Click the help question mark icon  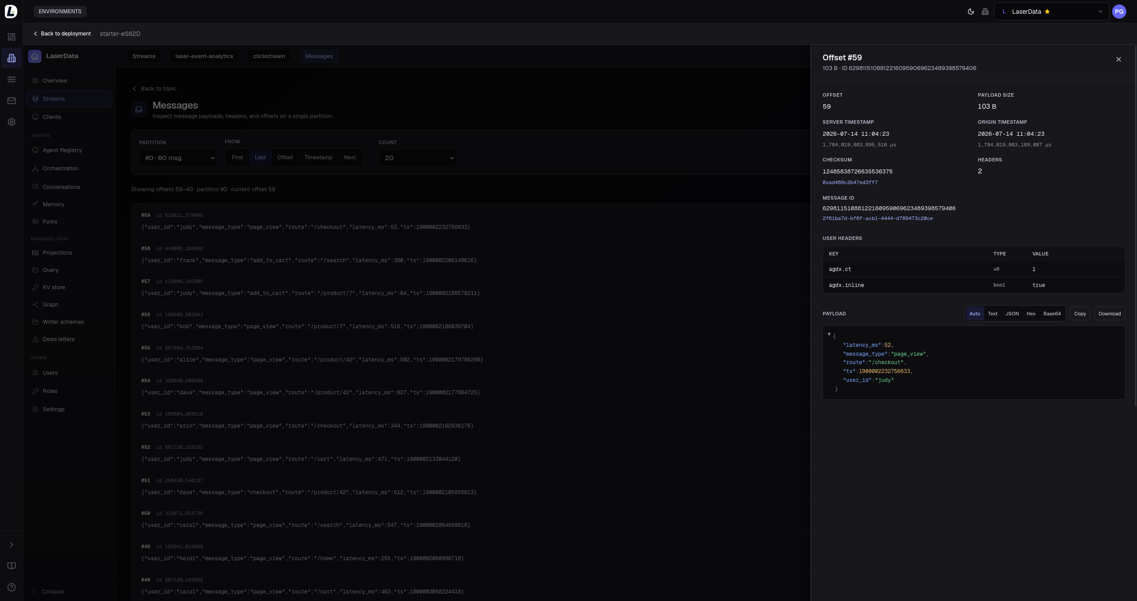(12, 587)
